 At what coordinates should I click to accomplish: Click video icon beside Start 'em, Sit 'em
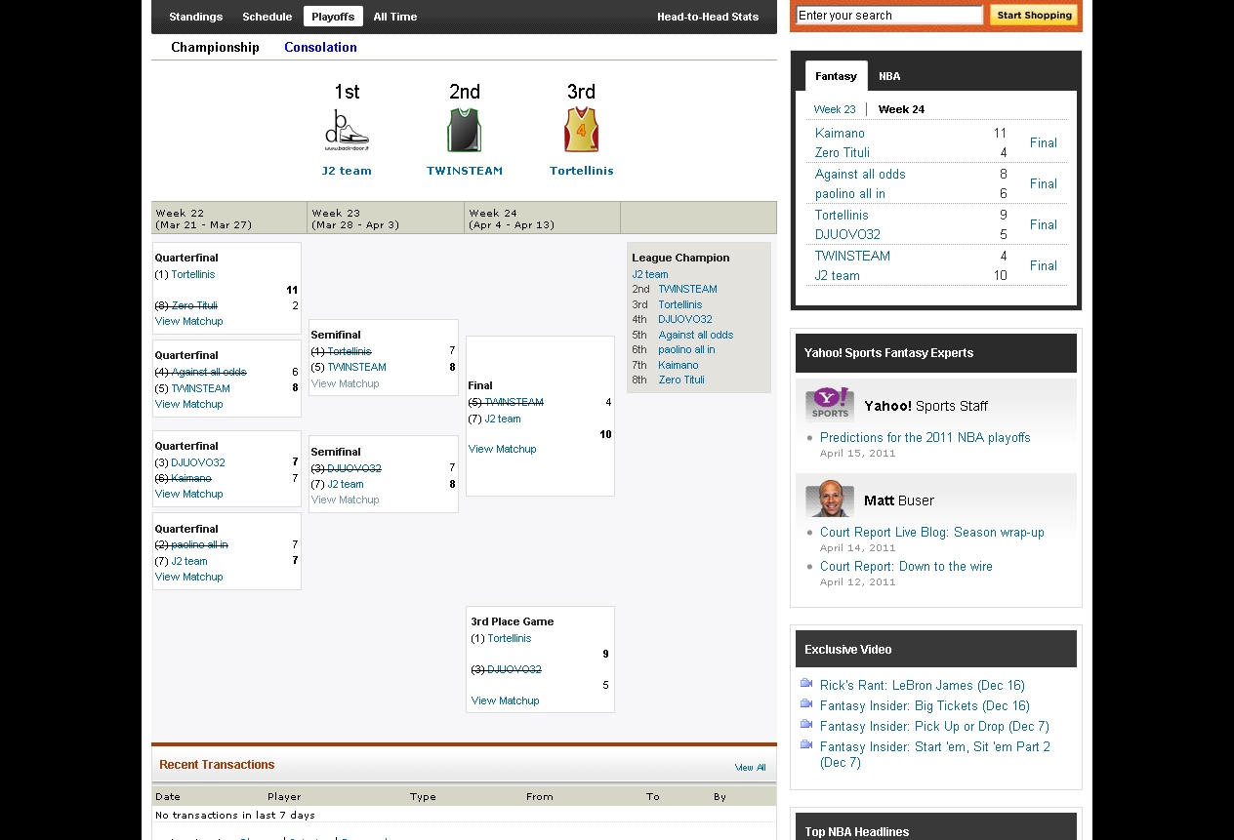pyautogui.click(x=806, y=745)
